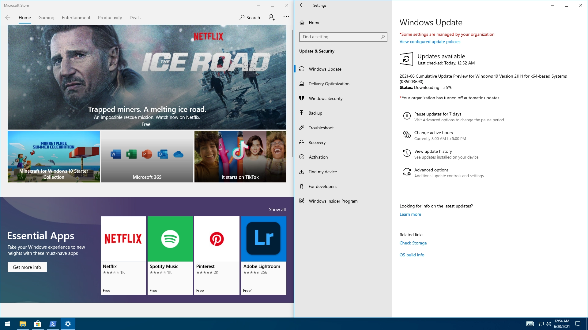This screenshot has height=330, width=588.
Task: Select the Home tab in Microsoft Store
Action: pyautogui.click(x=25, y=18)
